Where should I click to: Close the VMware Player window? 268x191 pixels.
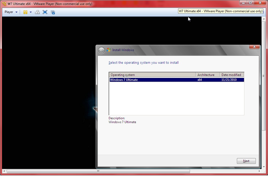pos(260,3)
